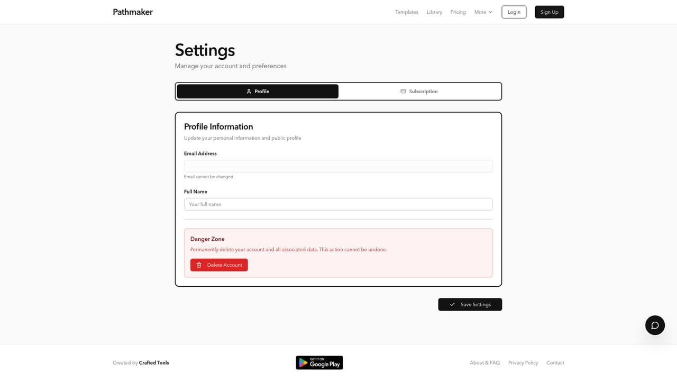677x381 pixels.
Task: Save Settings using the black button
Action: [x=470, y=305]
